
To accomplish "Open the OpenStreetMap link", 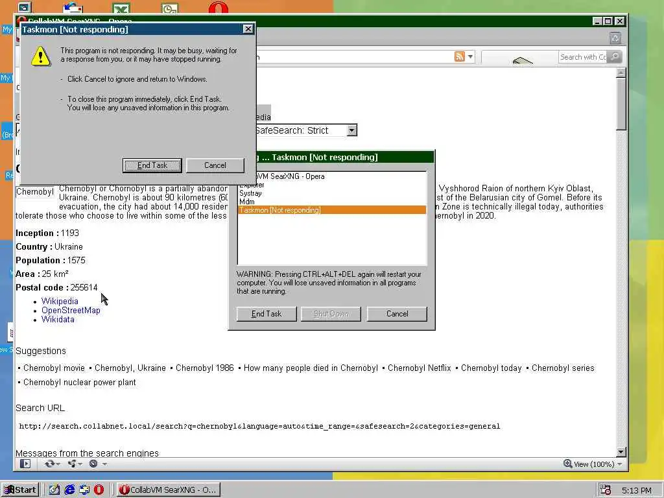I will point(71,311).
